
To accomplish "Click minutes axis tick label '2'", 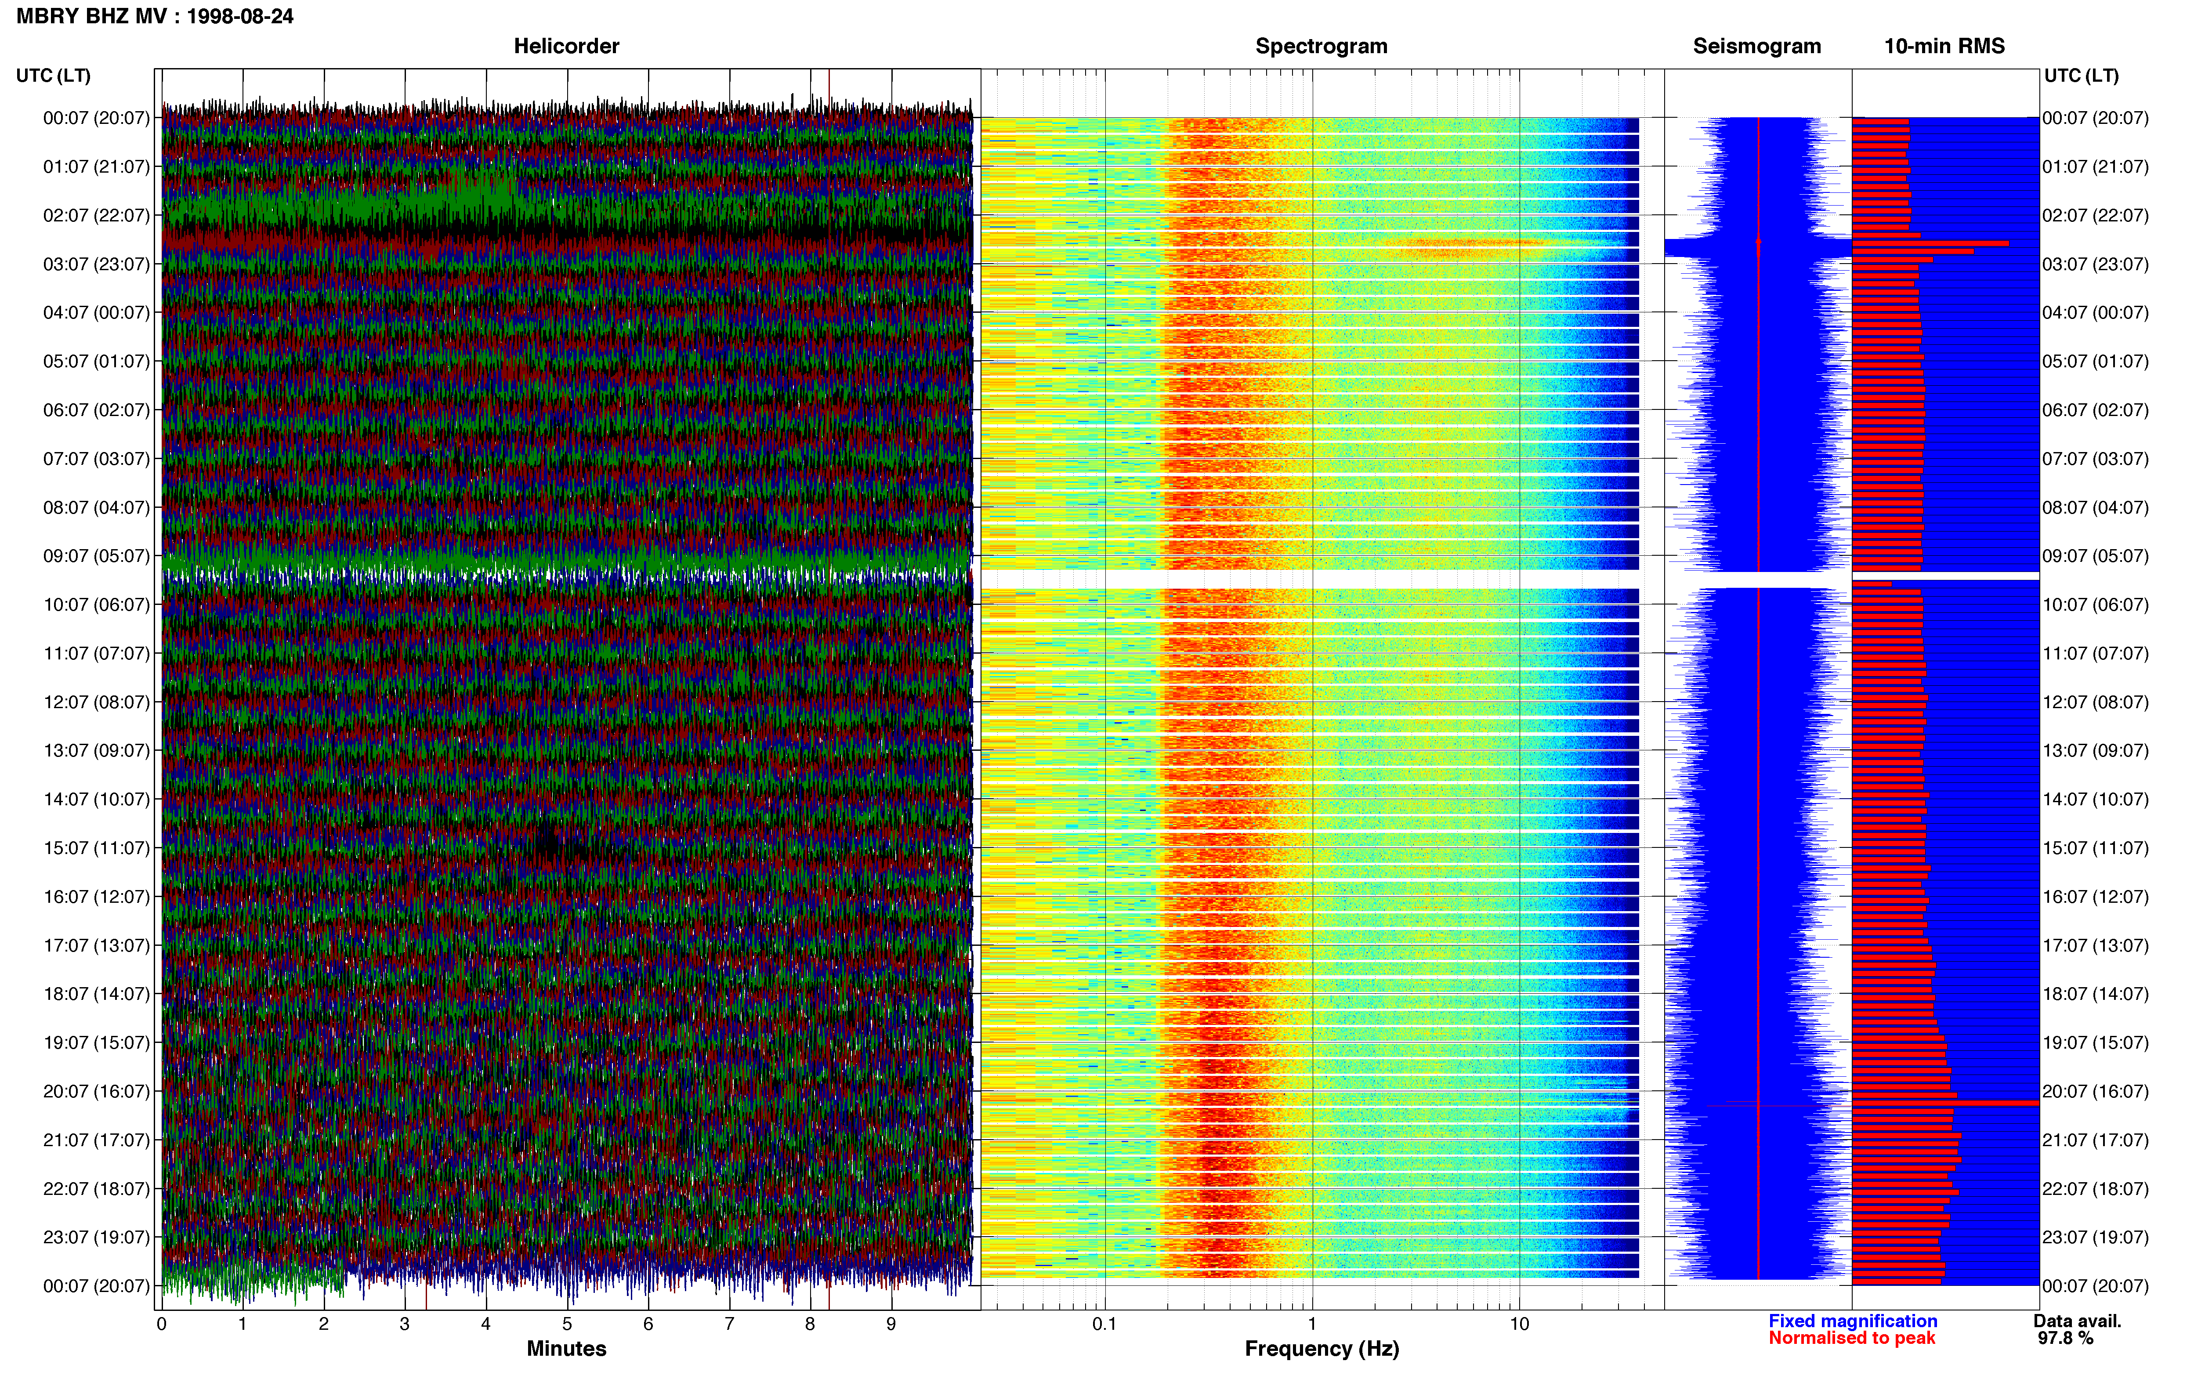I will click(x=324, y=1324).
